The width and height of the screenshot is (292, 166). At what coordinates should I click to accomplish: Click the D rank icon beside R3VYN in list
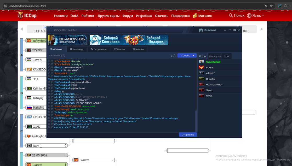click(x=201, y=96)
